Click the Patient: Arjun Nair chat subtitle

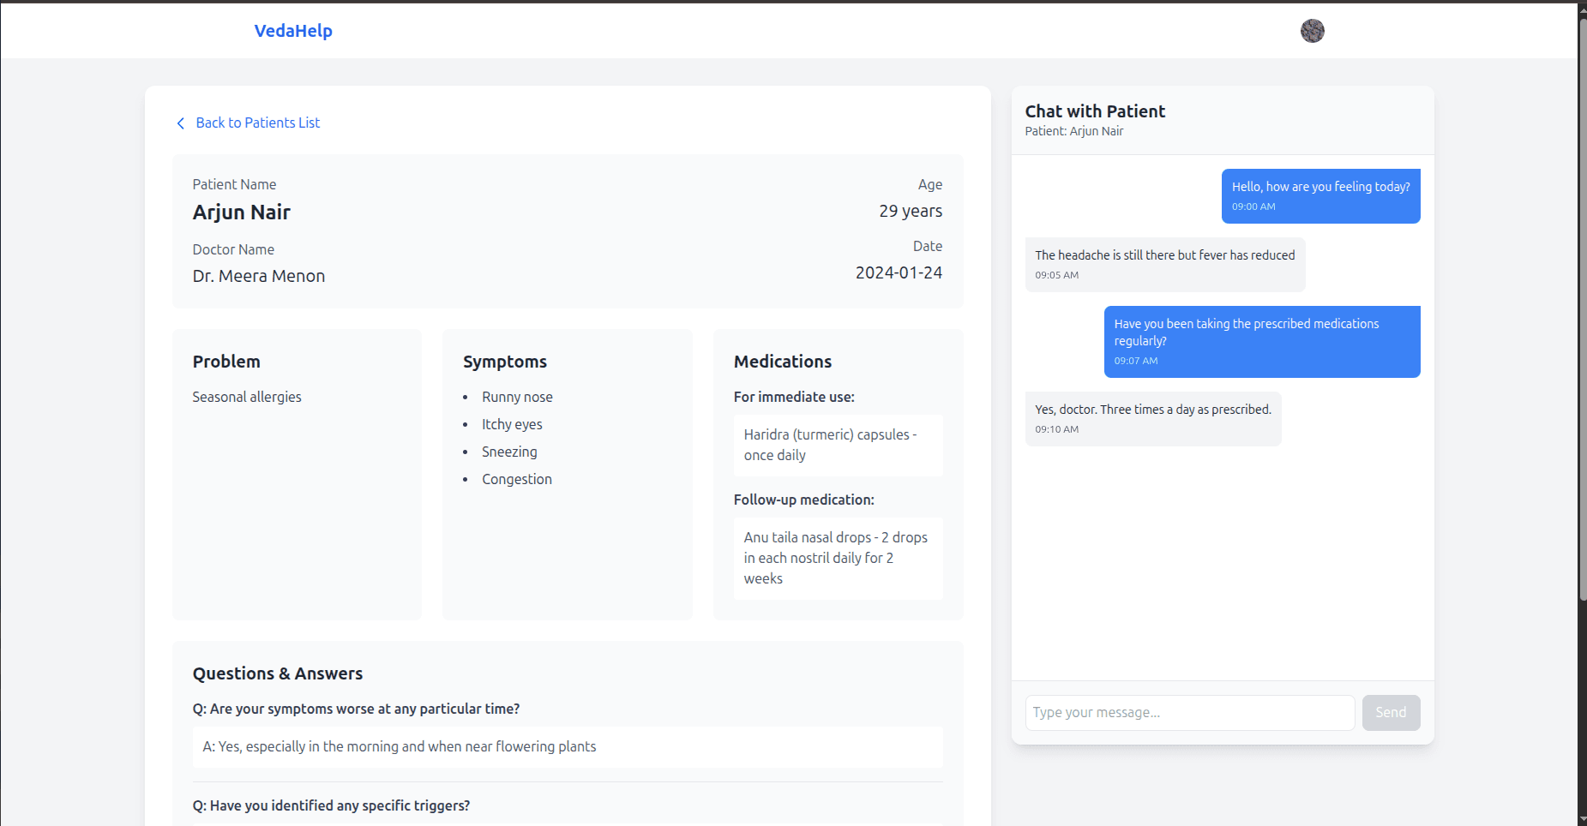(1073, 131)
